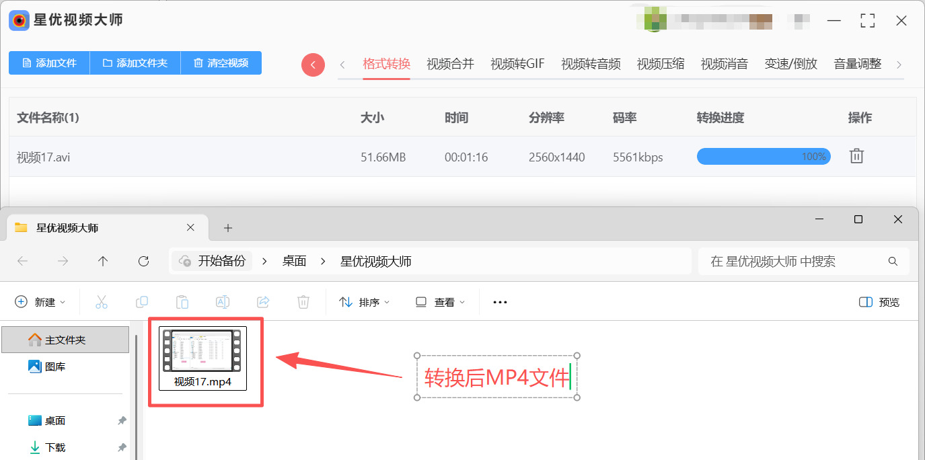Click the Copy icon in Explorer toolbar
This screenshot has height=460, width=925.
(x=142, y=302)
